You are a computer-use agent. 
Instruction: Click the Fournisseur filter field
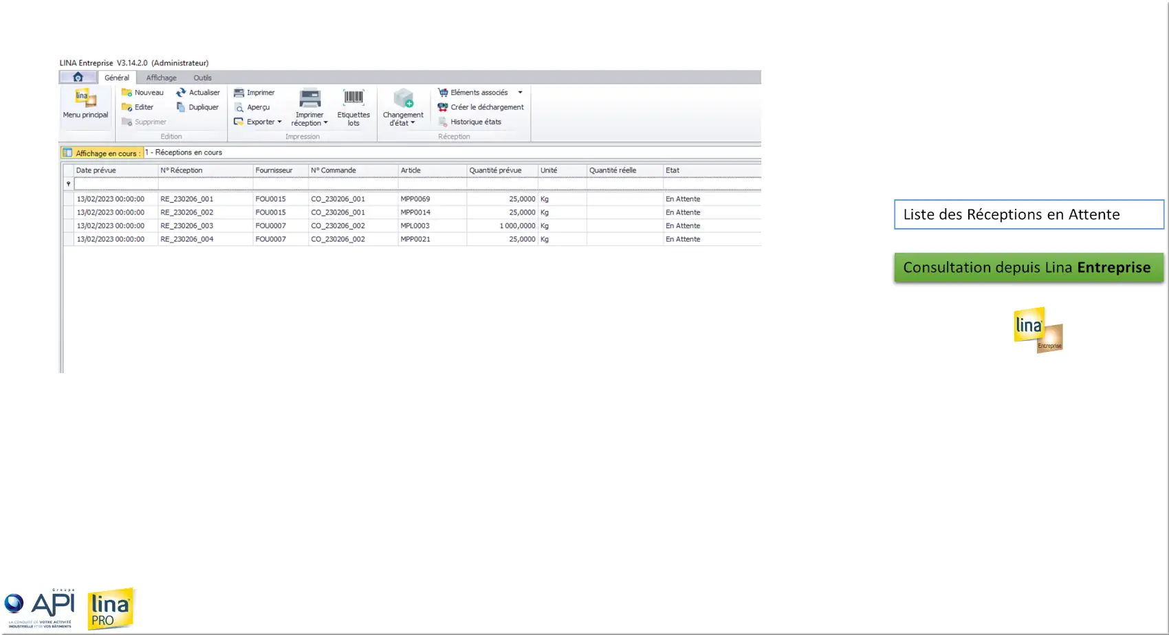pyautogui.click(x=281, y=183)
